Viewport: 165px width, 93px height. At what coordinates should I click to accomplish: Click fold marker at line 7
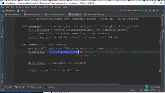(14, 19)
